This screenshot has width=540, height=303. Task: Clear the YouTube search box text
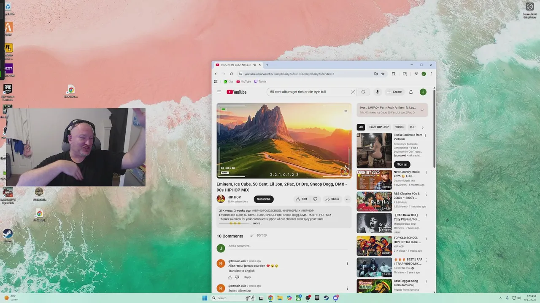(x=353, y=92)
